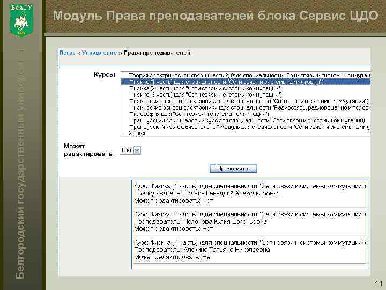Select course Физика (3 часть)
The image size is (386, 290).
246,95
